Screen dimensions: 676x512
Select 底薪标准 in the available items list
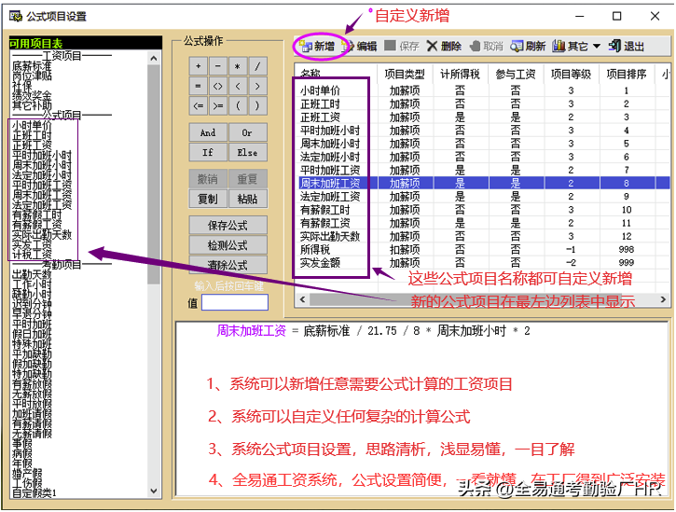(x=32, y=67)
